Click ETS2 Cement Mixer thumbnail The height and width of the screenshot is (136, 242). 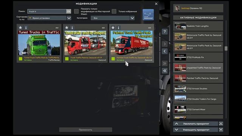click(x=180, y=110)
